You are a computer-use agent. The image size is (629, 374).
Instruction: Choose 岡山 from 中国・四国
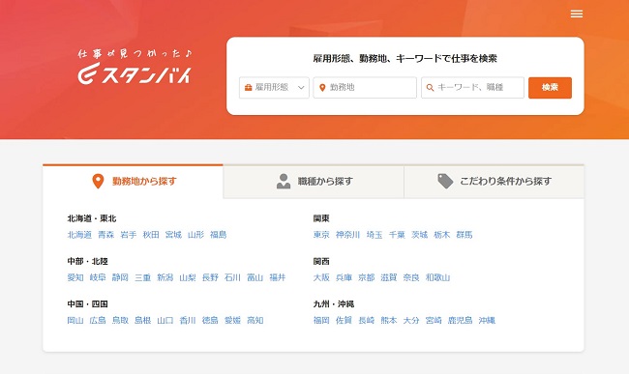pyautogui.click(x=75, y=320)
